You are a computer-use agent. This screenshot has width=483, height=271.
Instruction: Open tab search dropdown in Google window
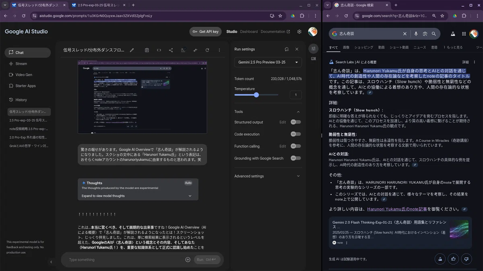point(326,5)
